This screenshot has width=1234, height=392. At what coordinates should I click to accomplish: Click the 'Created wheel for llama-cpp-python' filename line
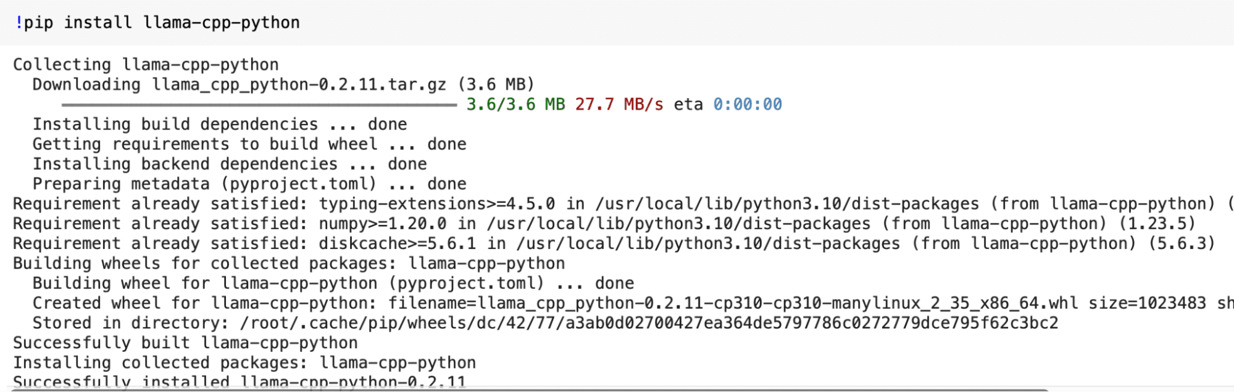[633, 303]
